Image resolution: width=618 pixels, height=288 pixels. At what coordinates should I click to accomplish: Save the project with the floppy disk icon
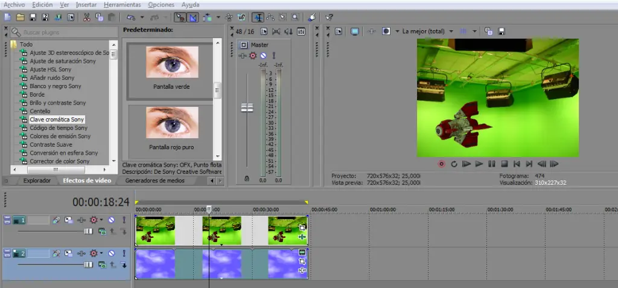click(33, 18)
